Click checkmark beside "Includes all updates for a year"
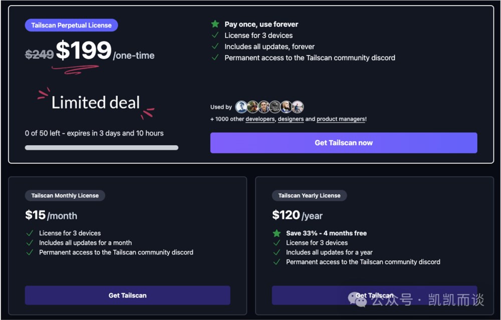Viewport: 501px width, 320px height. pos(277,252)
